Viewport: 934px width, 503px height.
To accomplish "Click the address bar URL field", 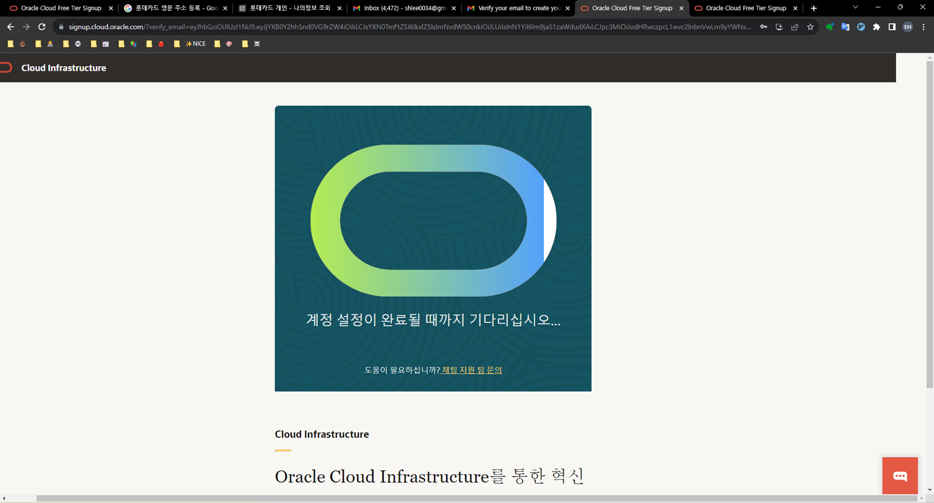I will (409, 27).
